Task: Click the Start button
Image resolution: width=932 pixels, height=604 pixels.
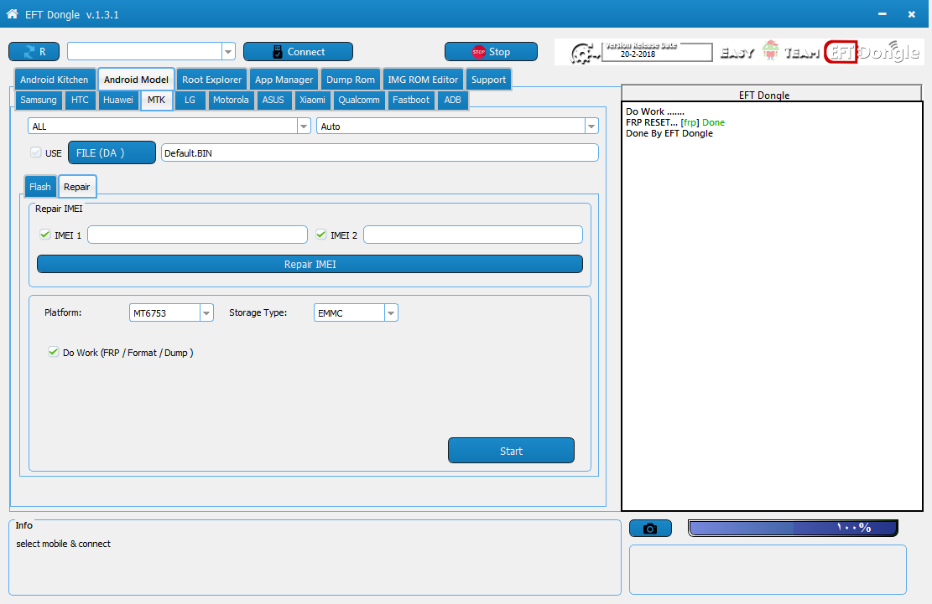Action: tap(511, 451)
